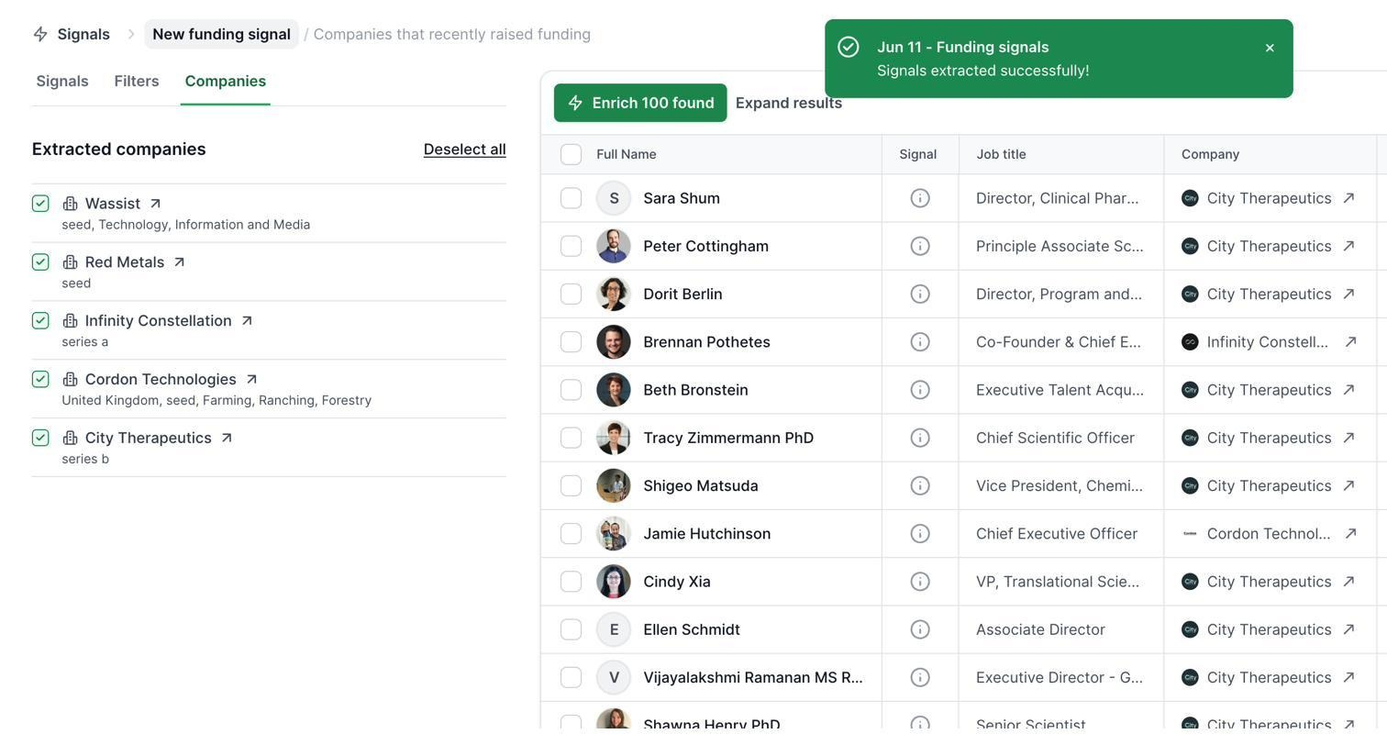This screenshot has width=1387, height=745.
Task: Uncheck the Cordon Technologies company checkbox
Action: pos(40,380)
